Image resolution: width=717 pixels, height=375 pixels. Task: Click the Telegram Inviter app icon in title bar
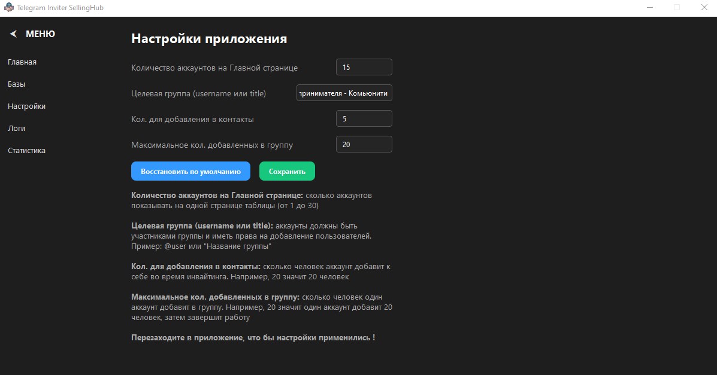[x=8, y=8]
